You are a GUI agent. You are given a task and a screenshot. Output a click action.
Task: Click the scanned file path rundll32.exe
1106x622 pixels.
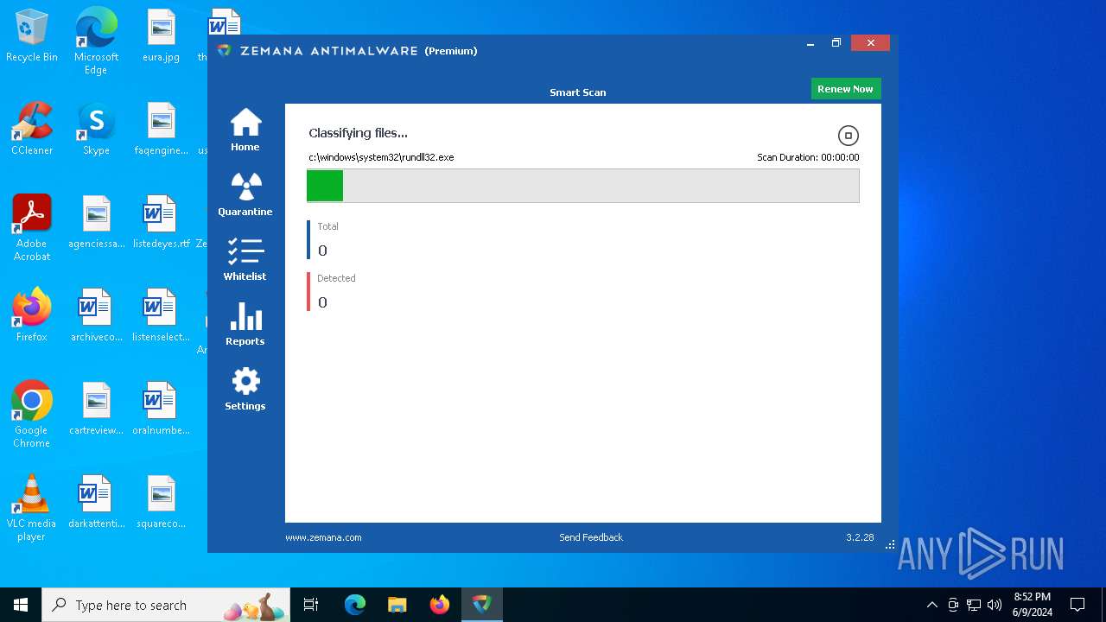381,157
